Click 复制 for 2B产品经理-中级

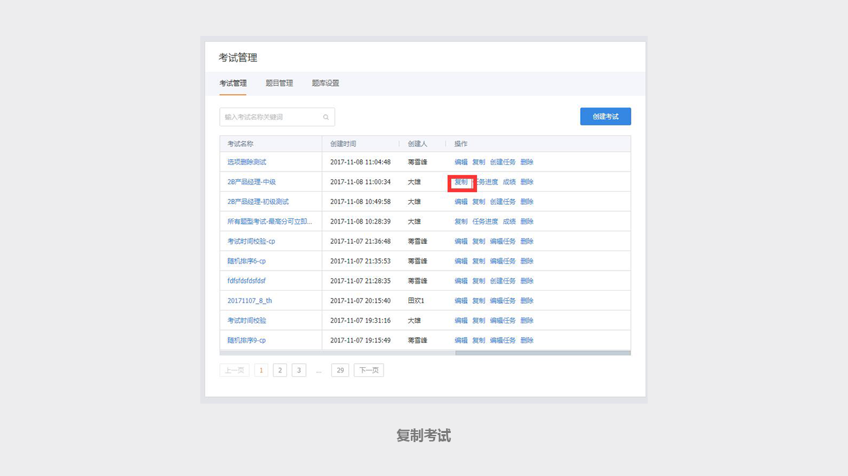click(461, 182)
